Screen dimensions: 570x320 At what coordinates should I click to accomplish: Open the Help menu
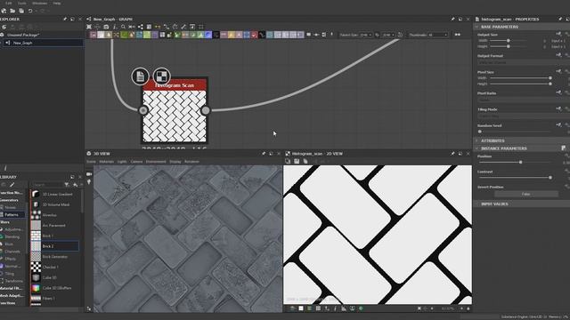click(x=57, y=4)
